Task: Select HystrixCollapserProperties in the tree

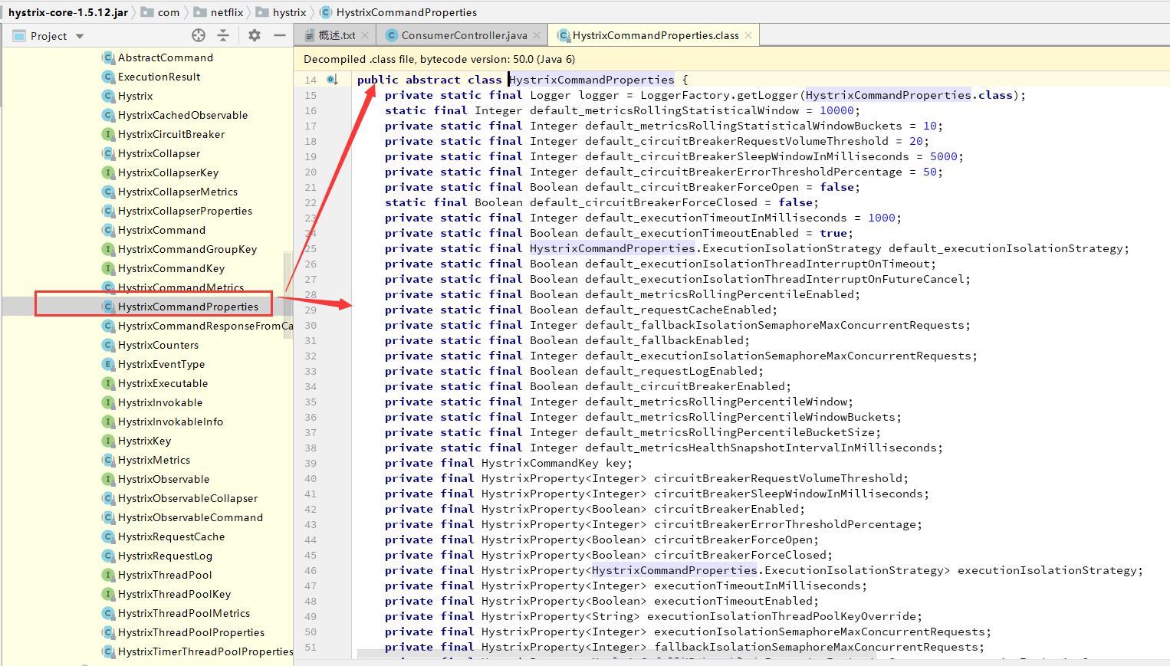Action: (185, 211)
